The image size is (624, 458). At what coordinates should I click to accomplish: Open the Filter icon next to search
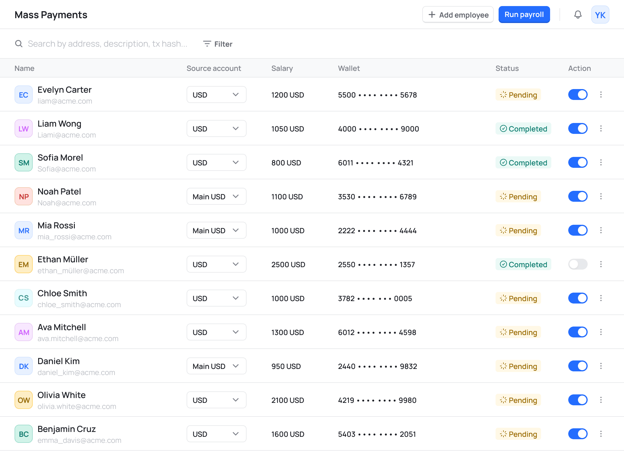tap(207, 44)
